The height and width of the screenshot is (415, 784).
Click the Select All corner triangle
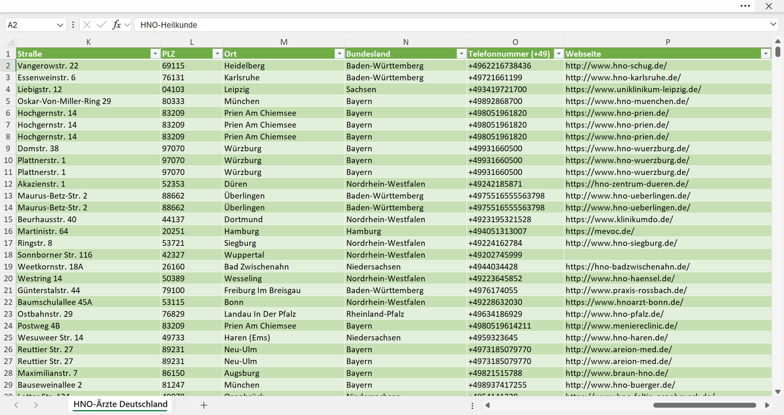(x=10, y=42)
